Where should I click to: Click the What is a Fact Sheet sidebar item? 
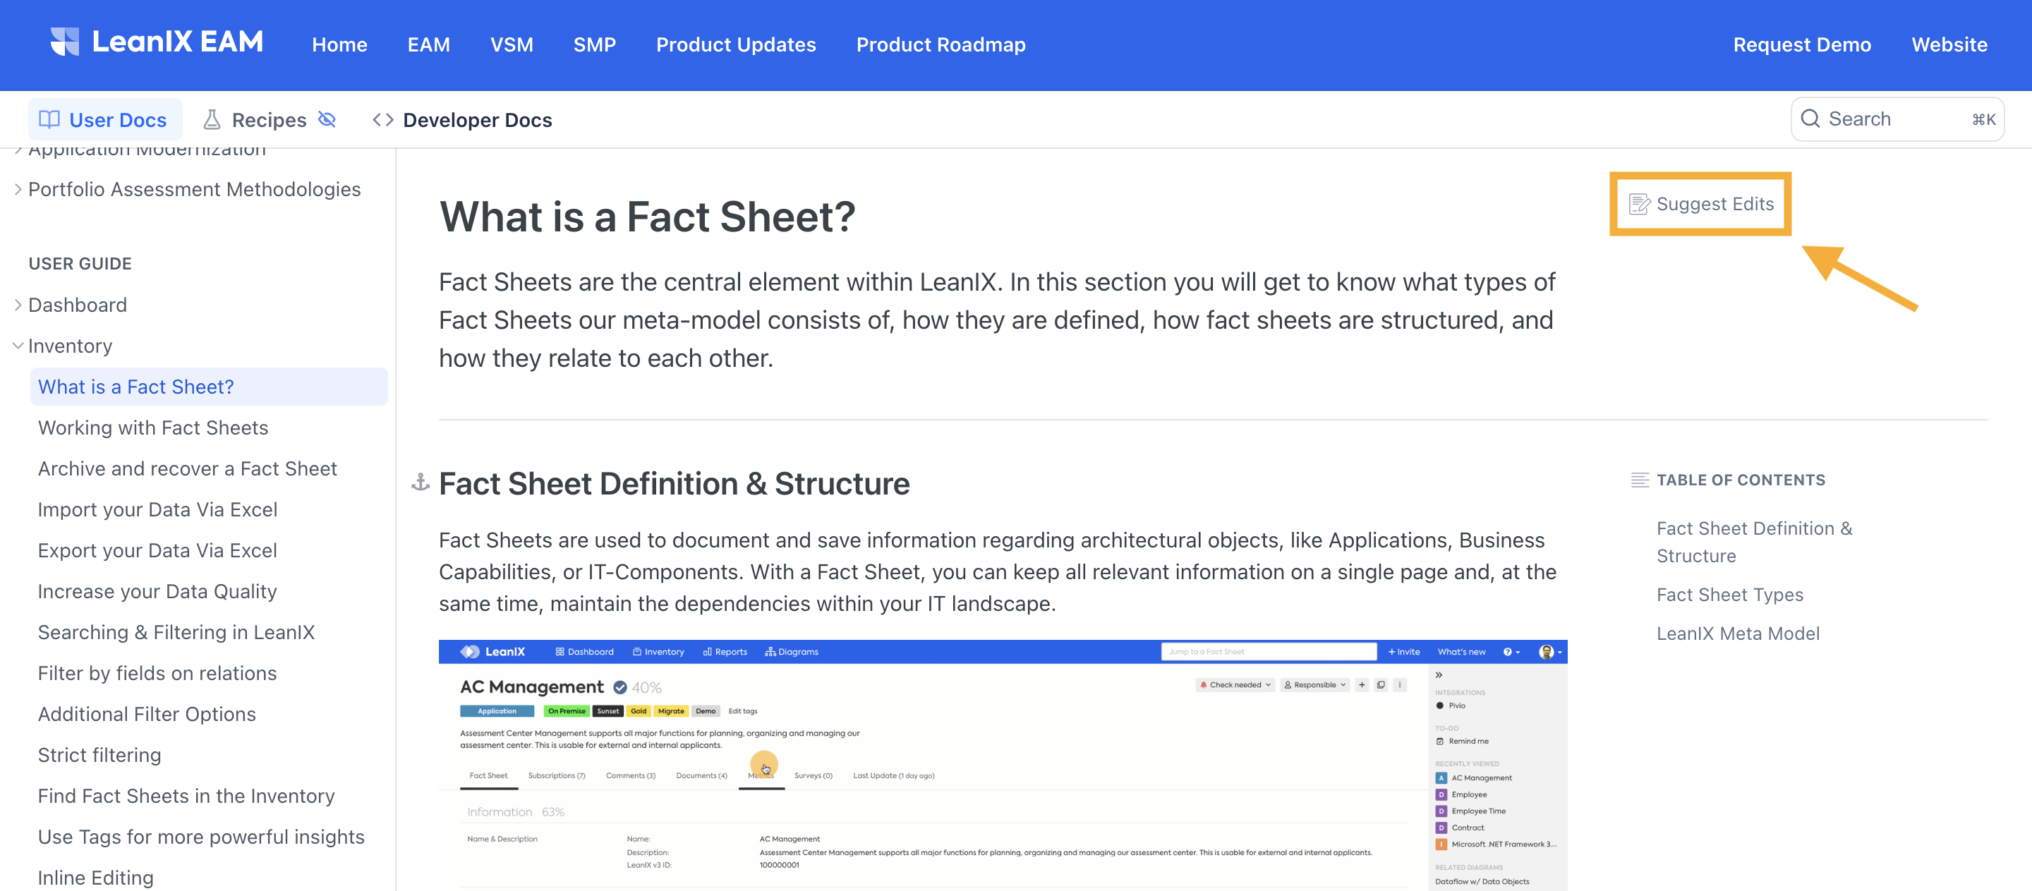tap(136, 386)
